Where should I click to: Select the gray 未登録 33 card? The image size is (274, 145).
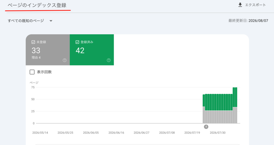(x=48, y=50)
